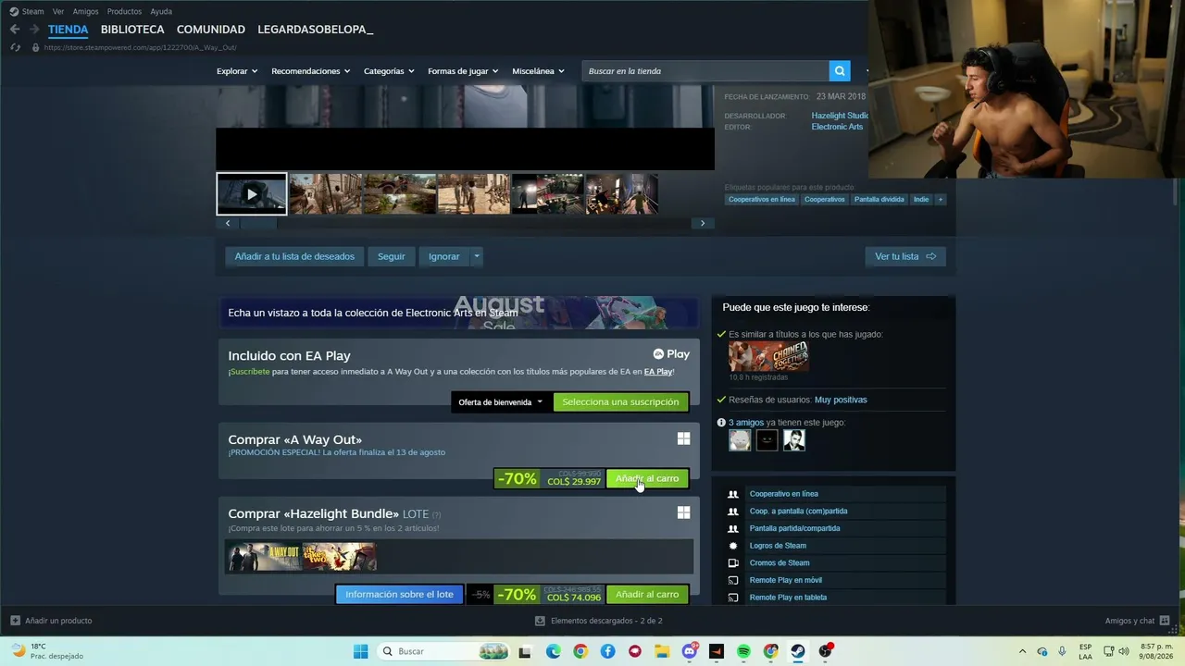Image resolution: width=1185 pixels, height=666 pixels.
Task: Open Elementos descargados download manager
Action: tap(599, 621)
